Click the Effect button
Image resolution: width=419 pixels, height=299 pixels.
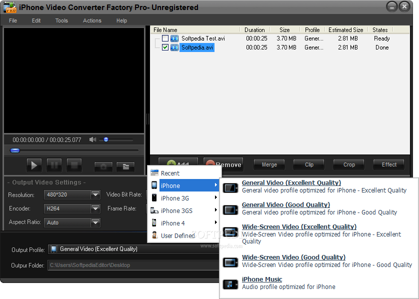pos(389,164)
